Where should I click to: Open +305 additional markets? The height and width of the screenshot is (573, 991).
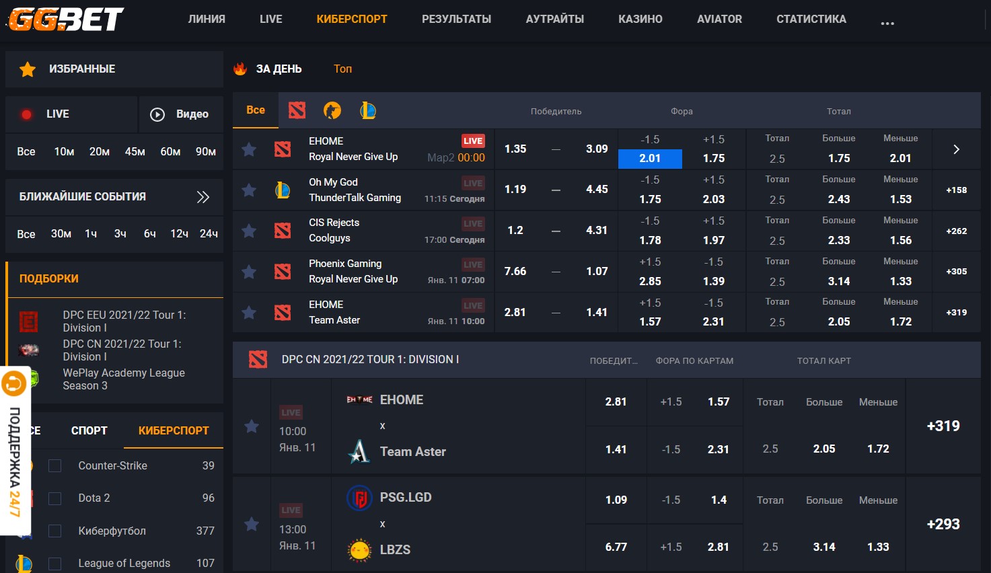956,272
